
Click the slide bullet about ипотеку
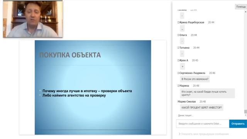coord(87,91)
